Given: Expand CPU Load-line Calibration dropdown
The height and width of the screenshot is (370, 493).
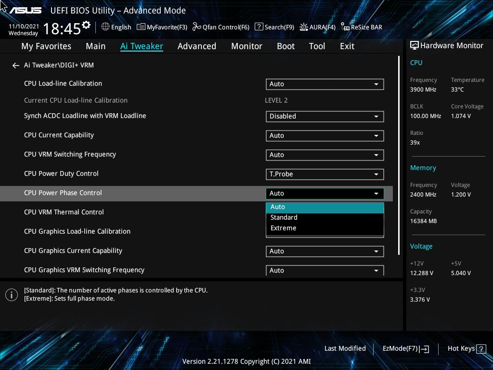Looking at the screenshot, I should tap(325, 84).
